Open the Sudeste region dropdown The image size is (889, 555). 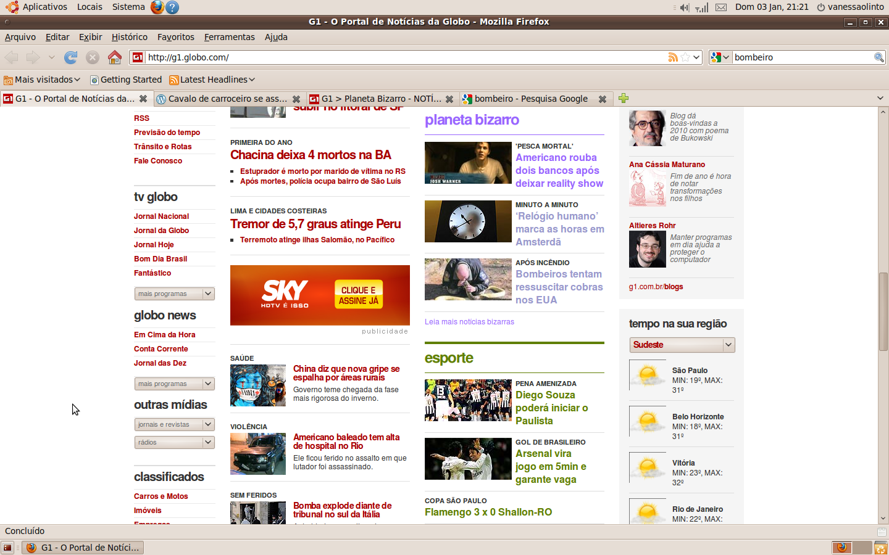pyautogui.click(x=682, y=345)
